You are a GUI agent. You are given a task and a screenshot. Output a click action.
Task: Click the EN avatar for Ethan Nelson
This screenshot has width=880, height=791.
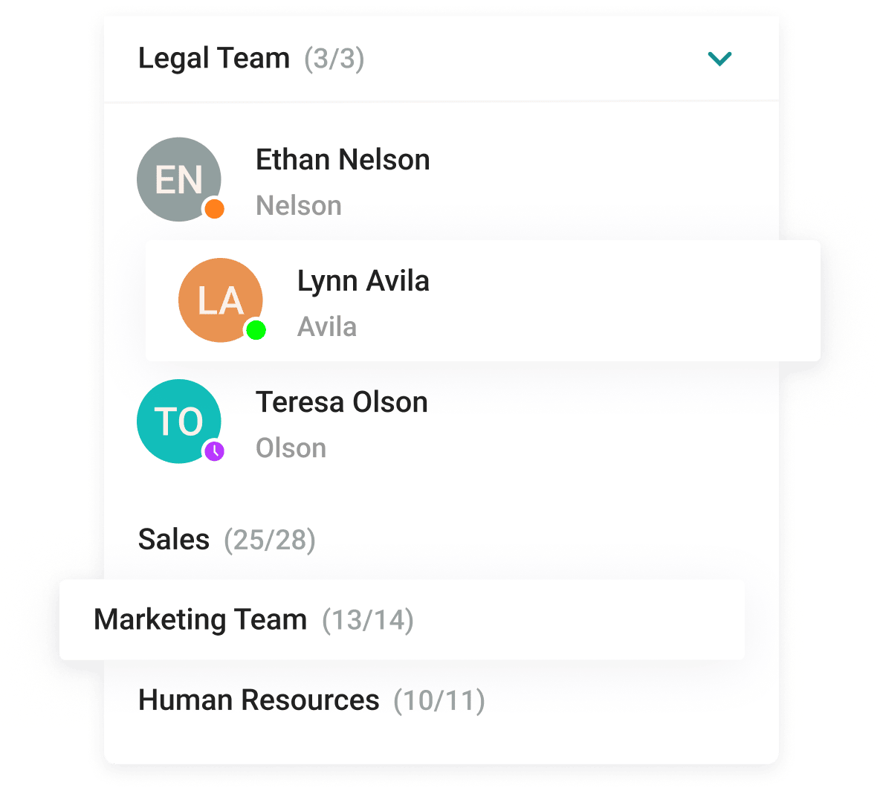point(178,178)
